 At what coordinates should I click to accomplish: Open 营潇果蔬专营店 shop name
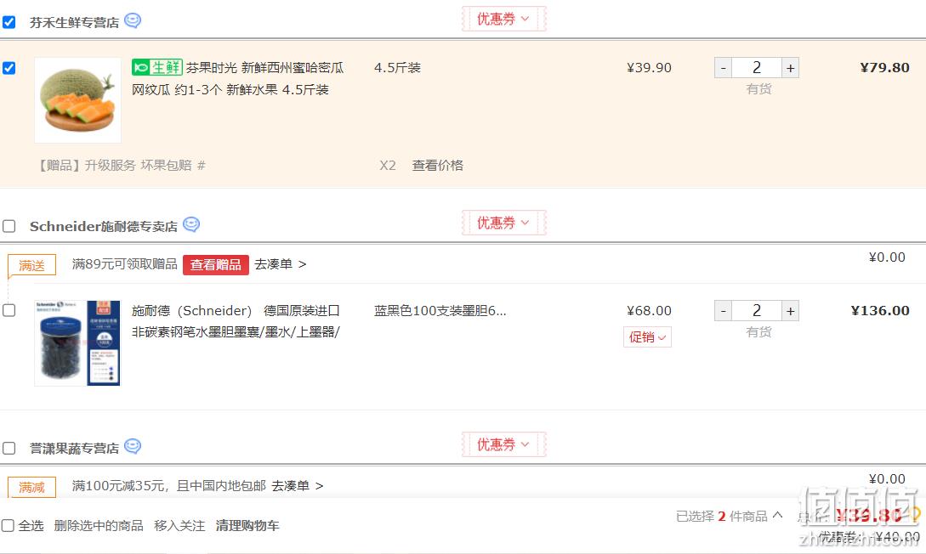click(75, 449)
